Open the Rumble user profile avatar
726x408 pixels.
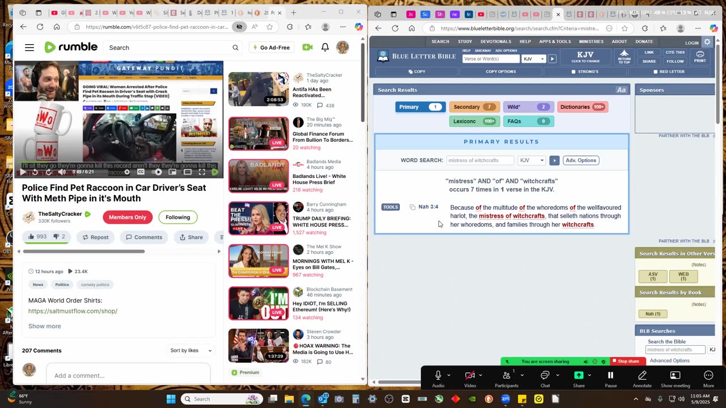pyautogui.click(x=343, y=48)
